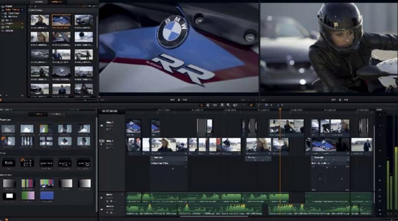Image resolution: width=398 pixels, height=221 pixels.
Task: Choose the cross dissolve transition thumbnail
Action: (8, 128)
